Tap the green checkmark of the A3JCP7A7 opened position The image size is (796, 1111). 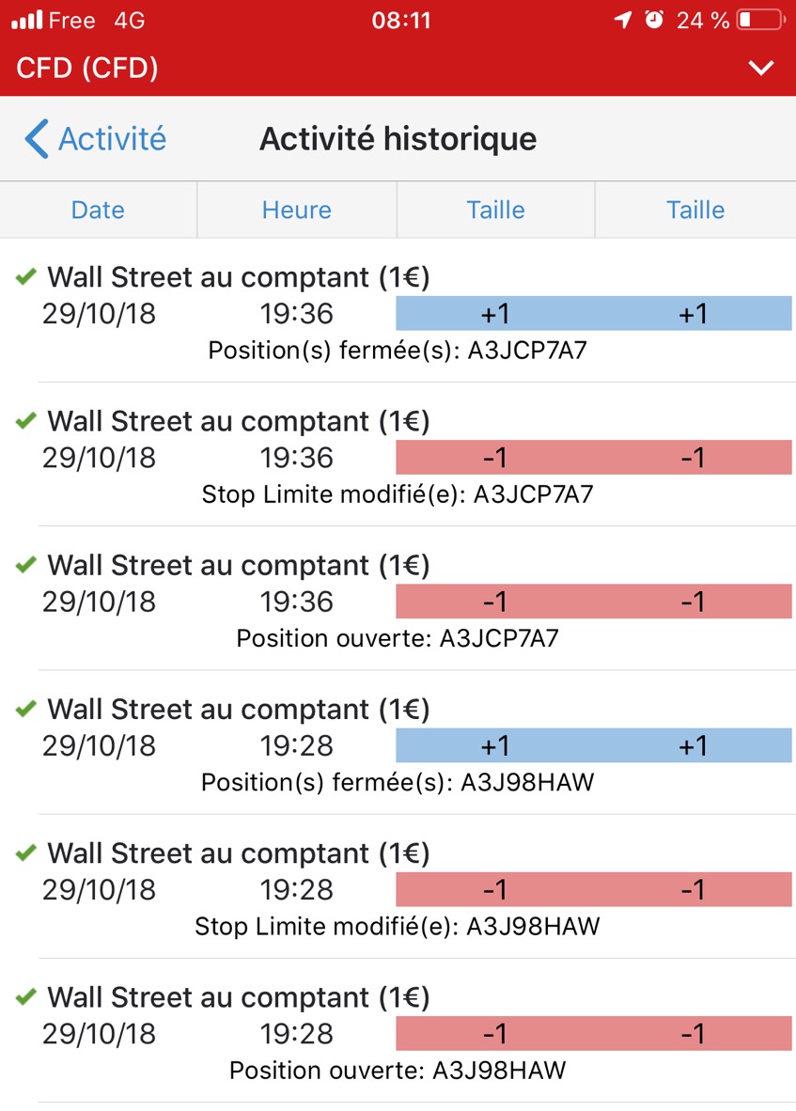tap(26, 564)
